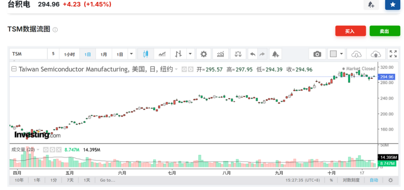
Task: Click the 8.747M volume axis label
Action: 387,163
